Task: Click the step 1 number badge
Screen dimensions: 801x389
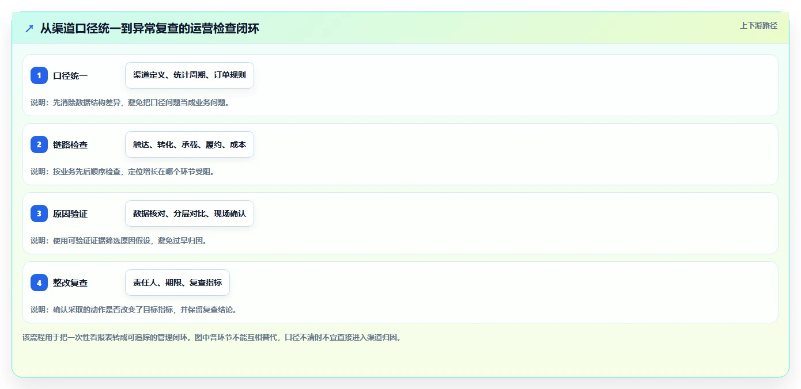Action: pos(39,75)
